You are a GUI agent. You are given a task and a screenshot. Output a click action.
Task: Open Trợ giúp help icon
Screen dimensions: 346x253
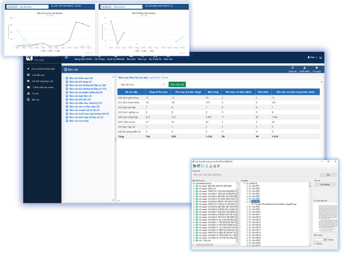click(x=316, y=68)
